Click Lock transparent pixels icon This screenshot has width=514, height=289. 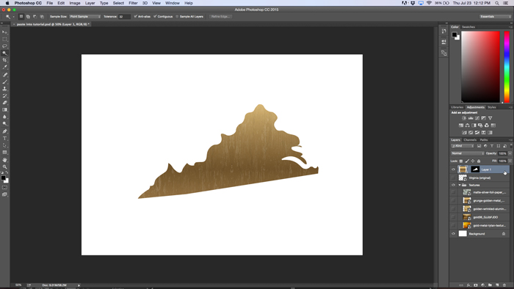(x=461, y=161)
